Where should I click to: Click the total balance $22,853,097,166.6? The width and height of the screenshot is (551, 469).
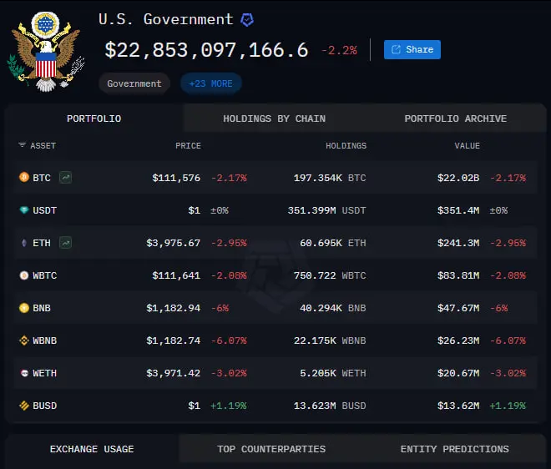point(207,50)
